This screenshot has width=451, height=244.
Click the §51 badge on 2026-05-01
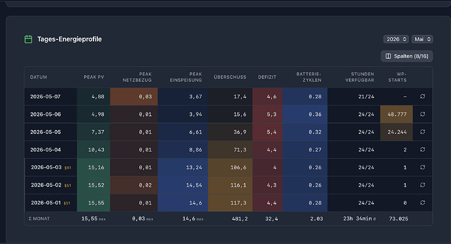[67, 203]
